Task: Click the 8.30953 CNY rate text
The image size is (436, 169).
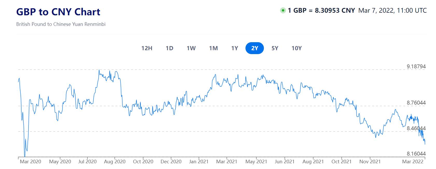Action: [x=335, y=10]
